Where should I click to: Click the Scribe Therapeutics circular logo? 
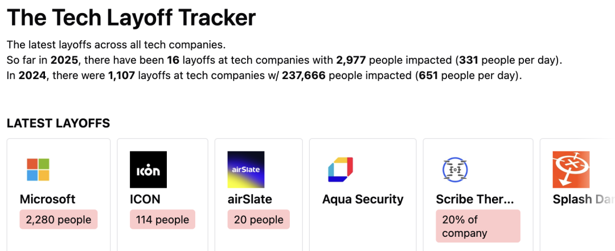[454, 170]
